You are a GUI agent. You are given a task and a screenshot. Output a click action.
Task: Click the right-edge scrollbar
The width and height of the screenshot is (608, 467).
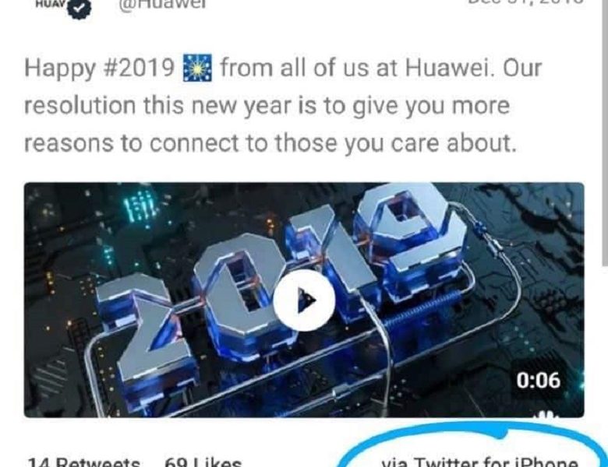605,132
